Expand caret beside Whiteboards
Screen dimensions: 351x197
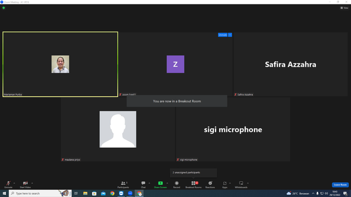coord(248,183)
